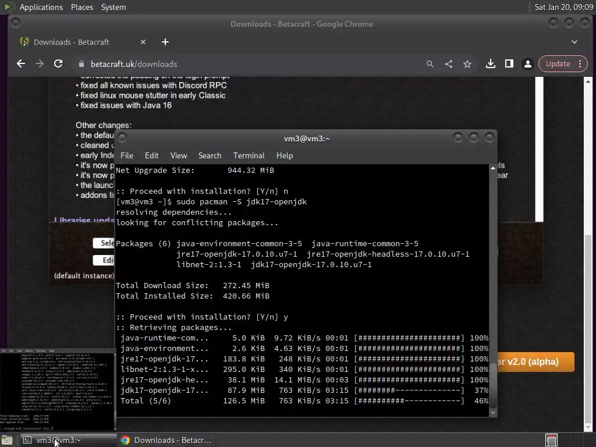The image size is (596, 447).
Task: Click the show desktop icon in taskbar
Action: click(7, 440)
